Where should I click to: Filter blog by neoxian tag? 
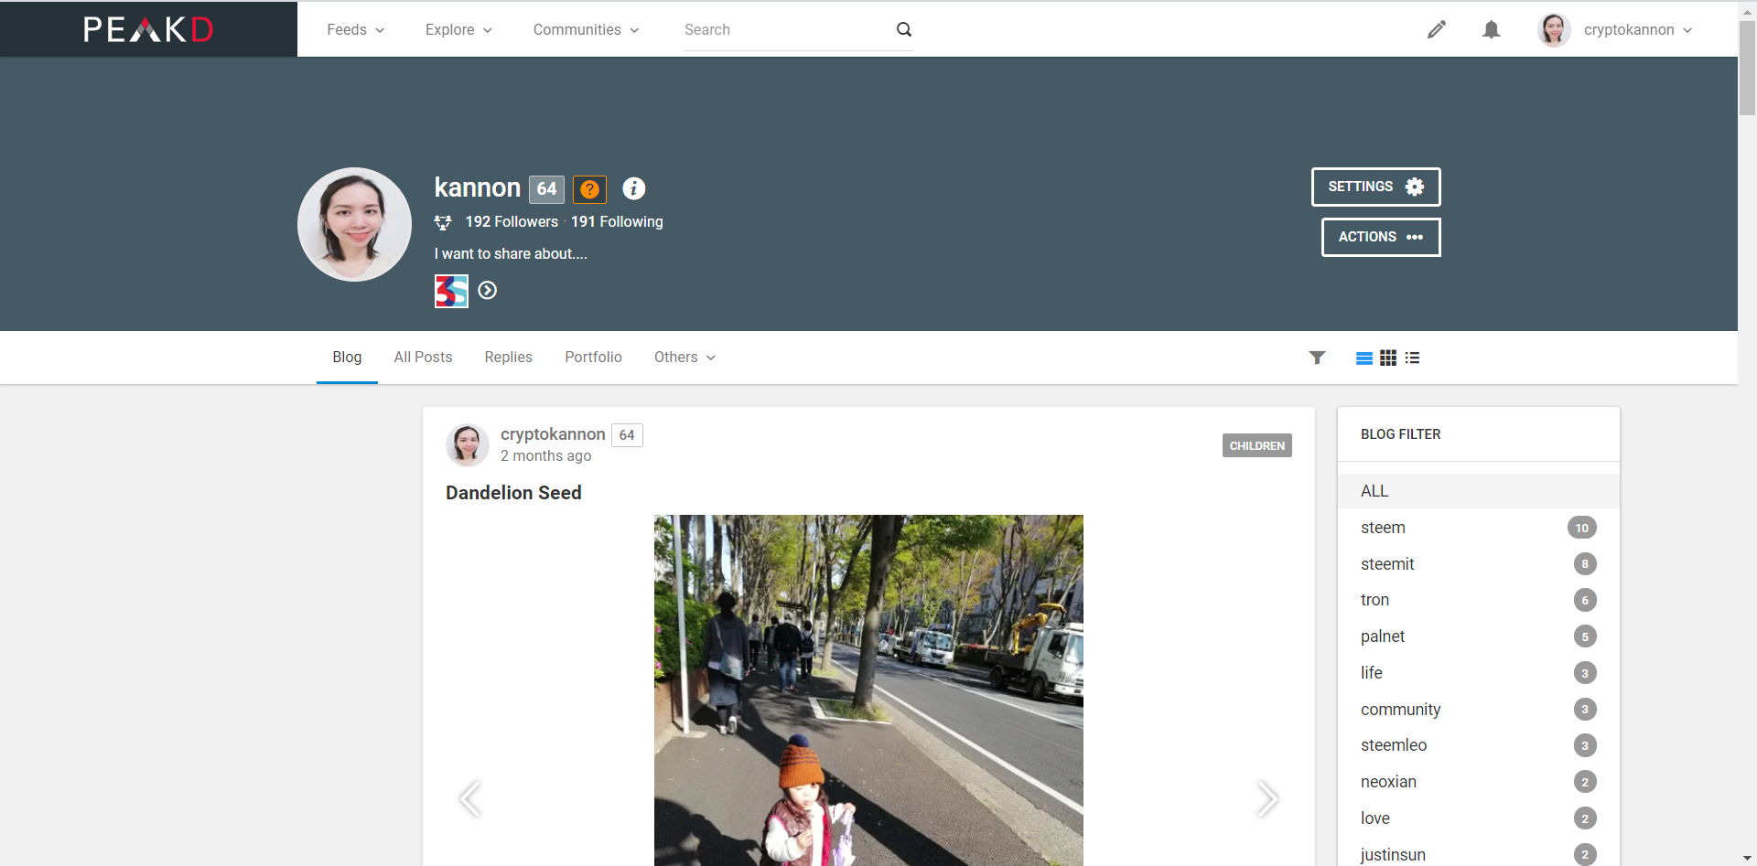tap(1479, 782)
